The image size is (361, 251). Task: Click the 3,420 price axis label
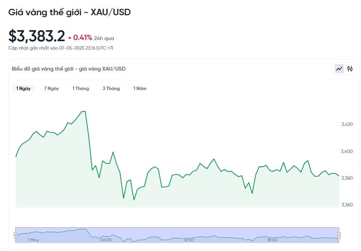pyautogui.click(x=347, y=124)
